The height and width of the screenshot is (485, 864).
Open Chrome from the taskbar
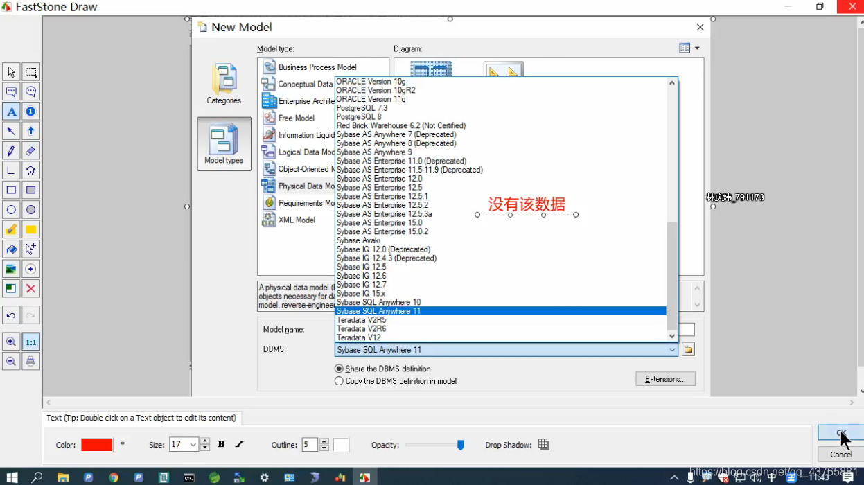(114, 477)
